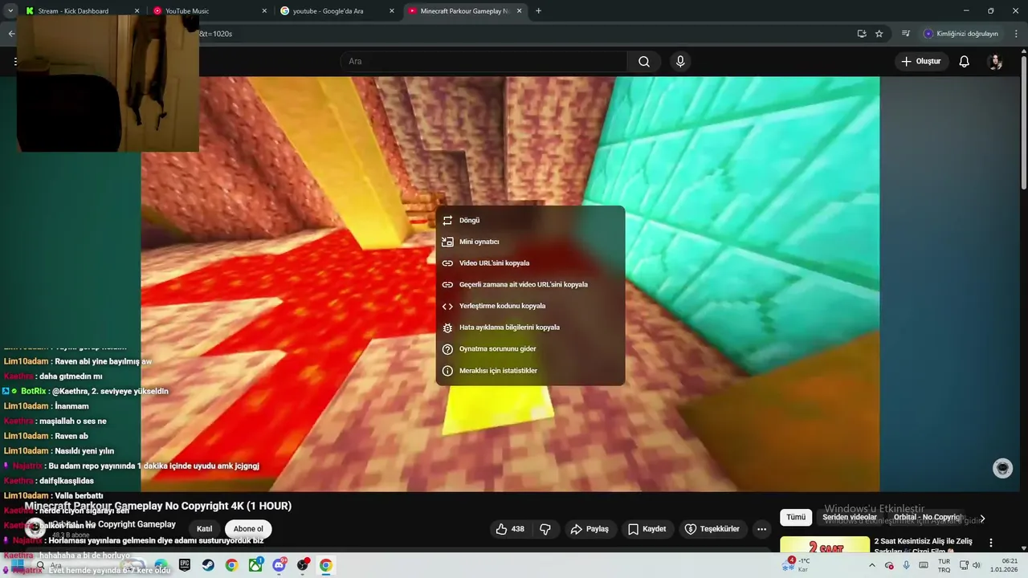
Task: Open a new browser tab with plus
Action: tap(538, 11)
